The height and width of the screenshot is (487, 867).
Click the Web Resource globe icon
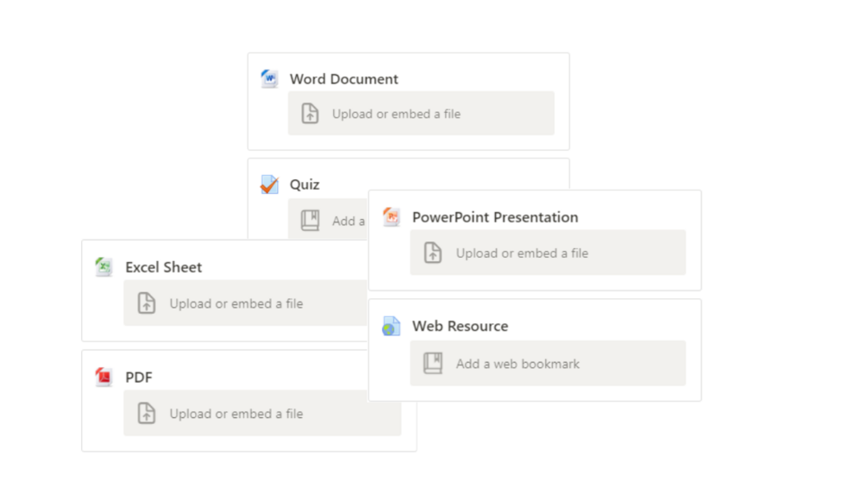(392, 327)
